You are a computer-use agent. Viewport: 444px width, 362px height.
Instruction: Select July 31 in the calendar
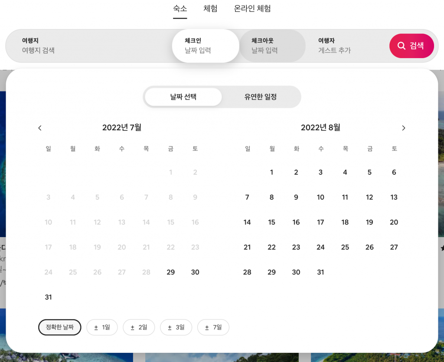coord(49,297)
